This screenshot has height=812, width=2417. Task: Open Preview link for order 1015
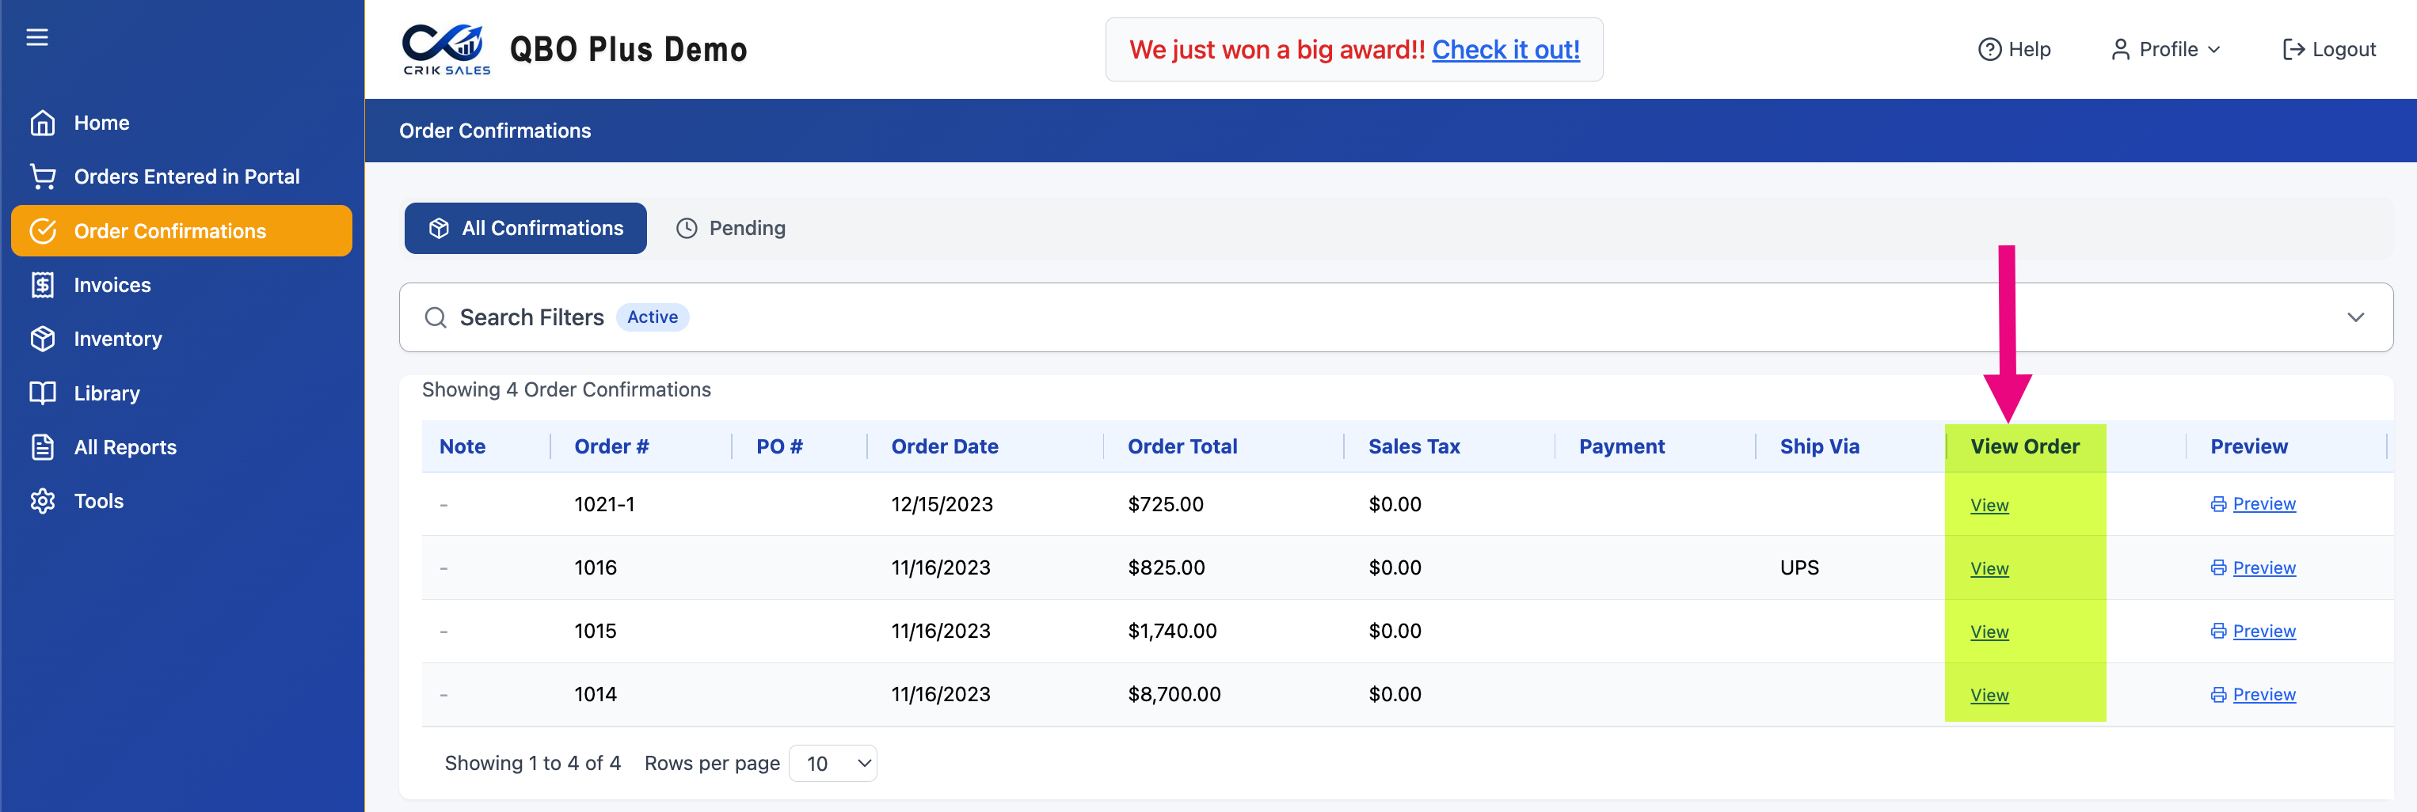tap(2263, 631)
